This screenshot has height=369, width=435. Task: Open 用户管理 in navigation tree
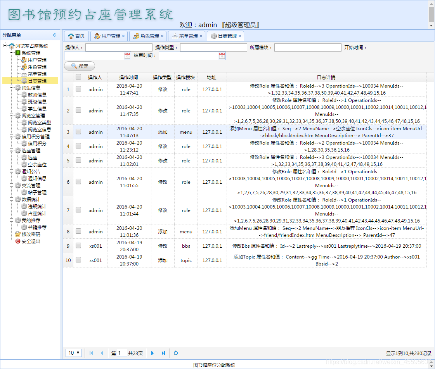[x=37, y=60]
